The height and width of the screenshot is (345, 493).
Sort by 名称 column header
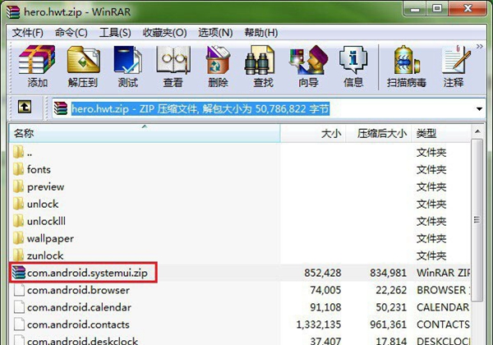coord(145,134)
